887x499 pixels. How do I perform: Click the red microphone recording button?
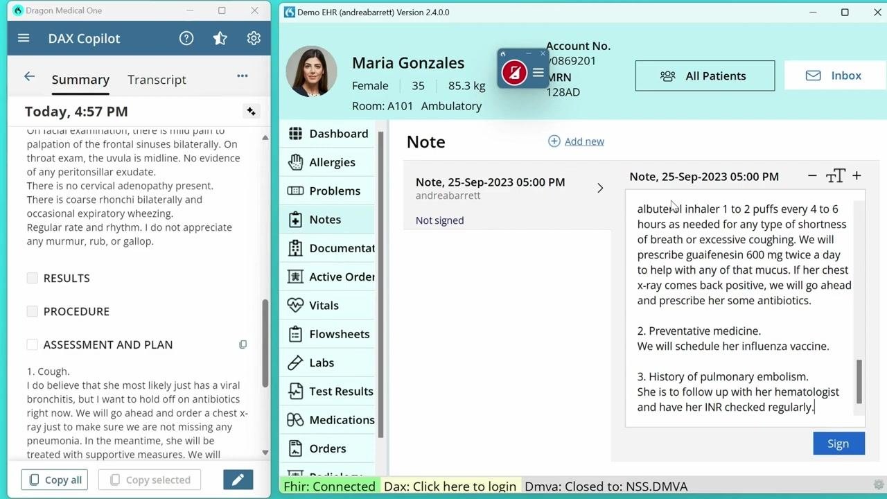point(514,72)
